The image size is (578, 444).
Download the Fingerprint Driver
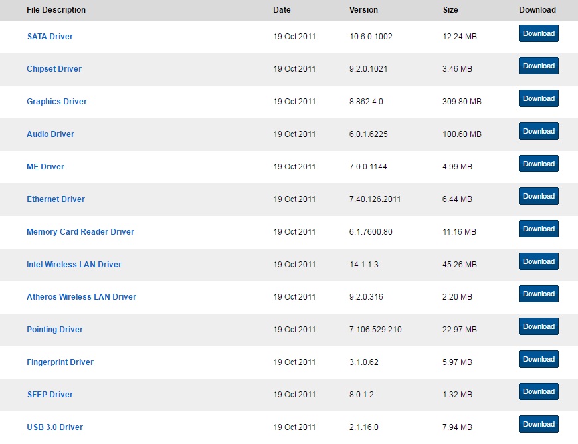539,359
